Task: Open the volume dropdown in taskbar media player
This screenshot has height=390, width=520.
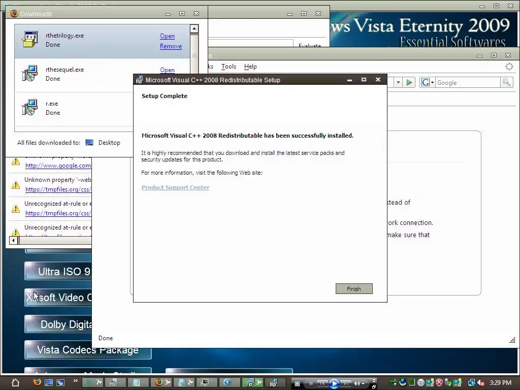Action: tap(363, 384)
